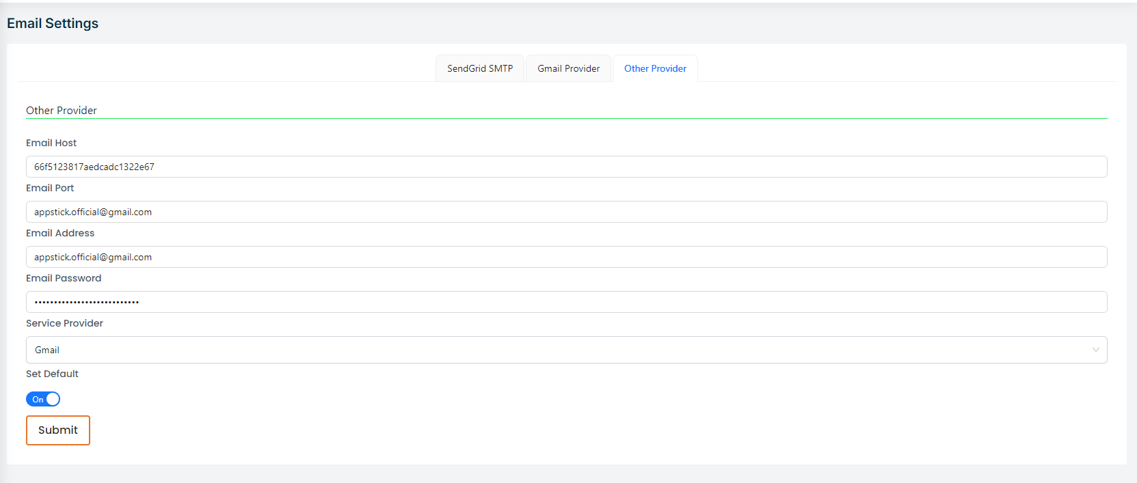The image size is (1137, 483).
Task: Click into the Email Address field
Action: (566, 257)
